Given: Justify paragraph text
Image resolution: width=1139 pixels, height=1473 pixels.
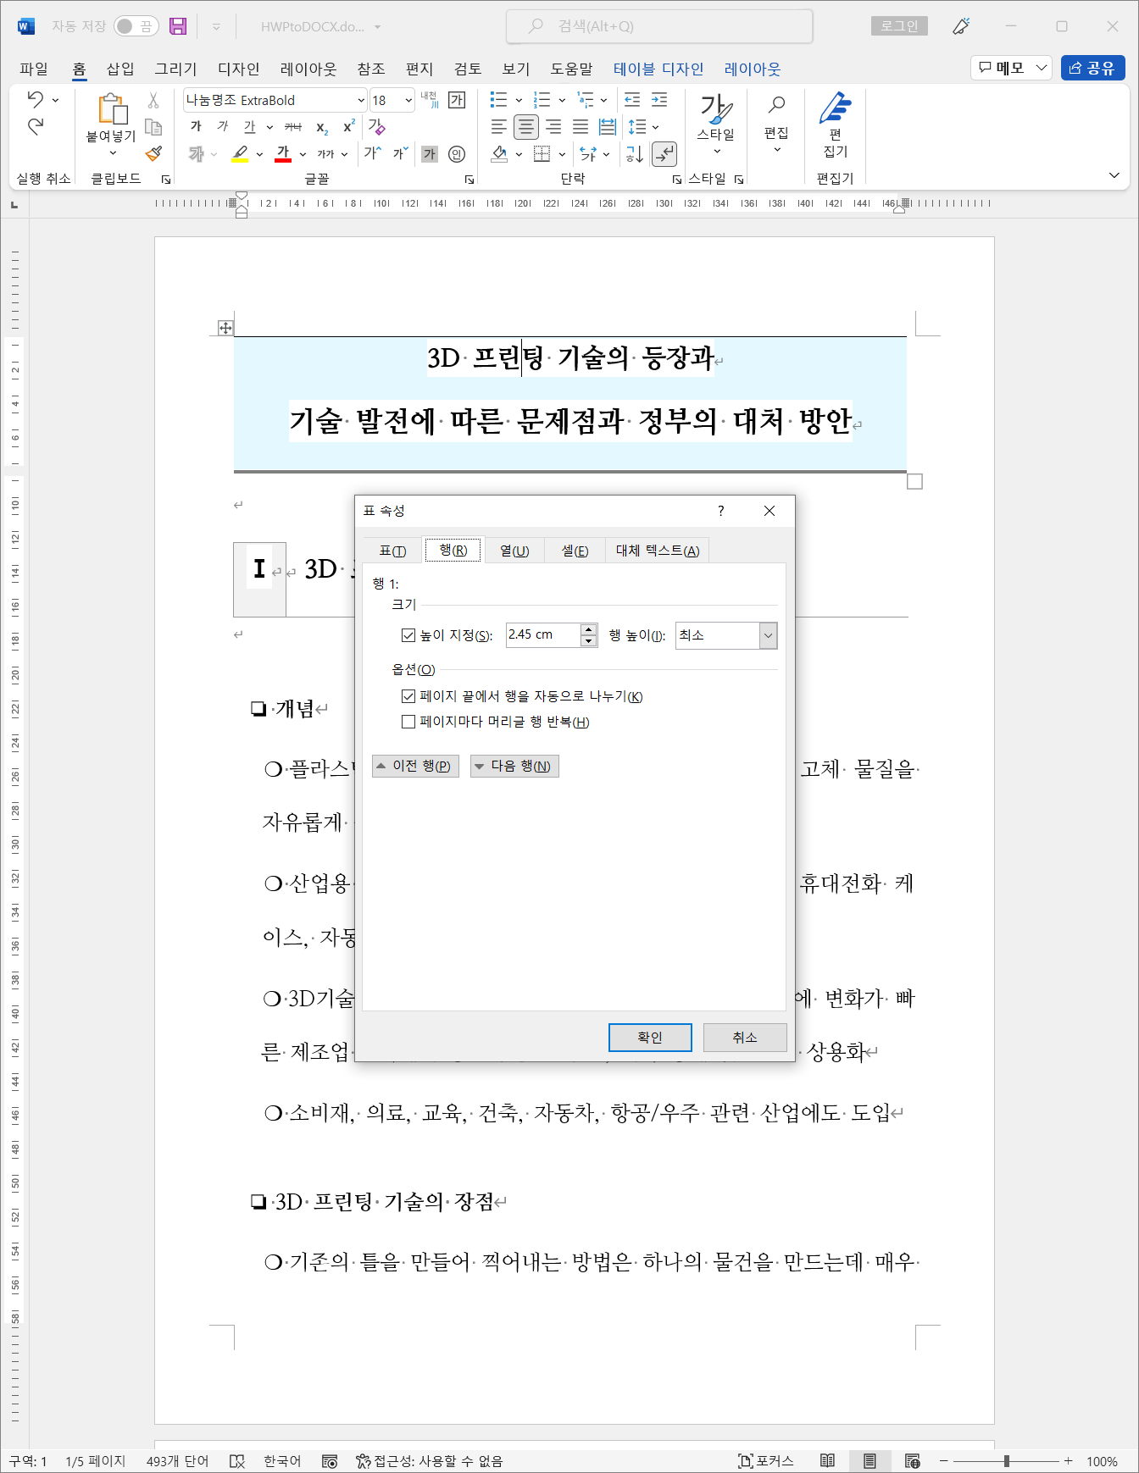Looking at the screenshot, I should 581,127.
